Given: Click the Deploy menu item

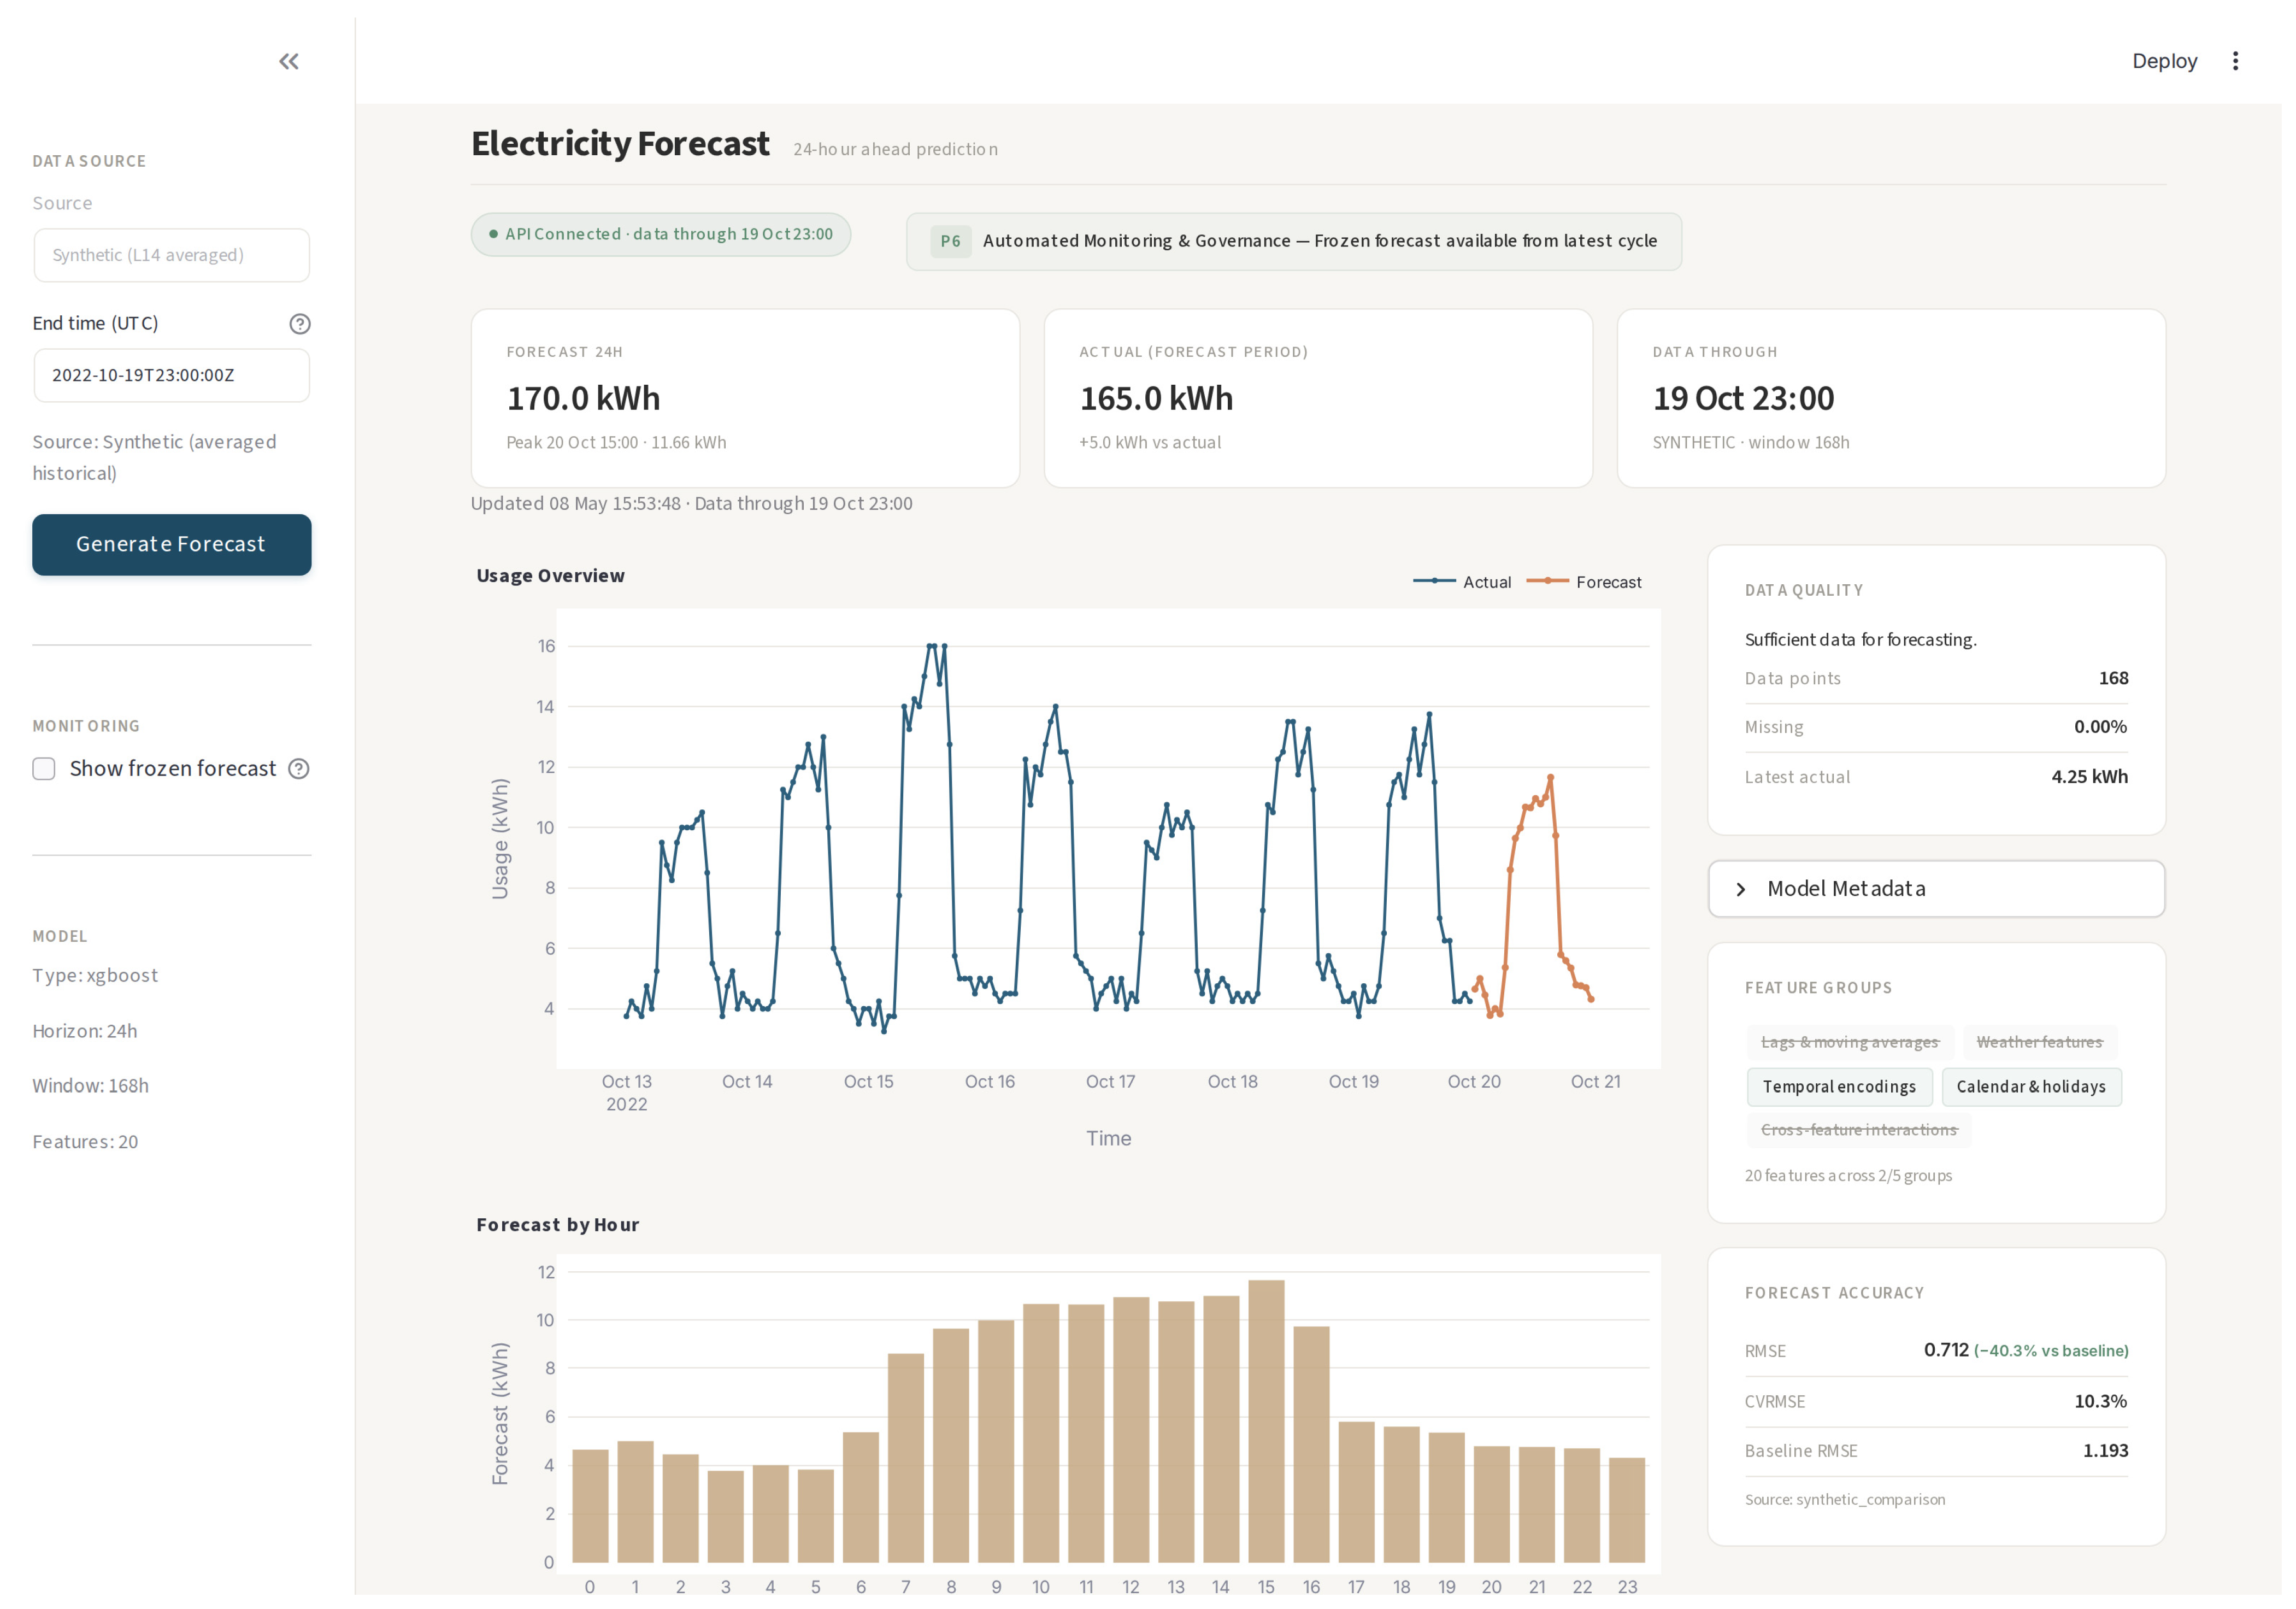Looking at the screenshot, I should tap(2164, 61).
